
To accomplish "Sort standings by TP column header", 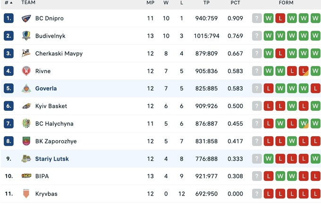I will click(206, 3).
